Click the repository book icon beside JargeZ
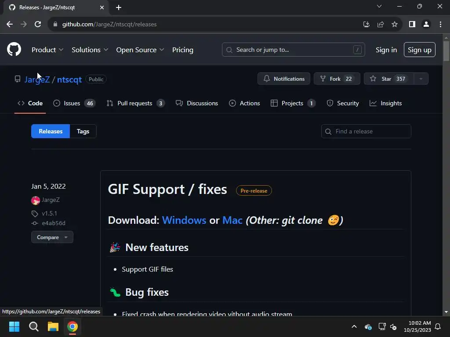 18,79
